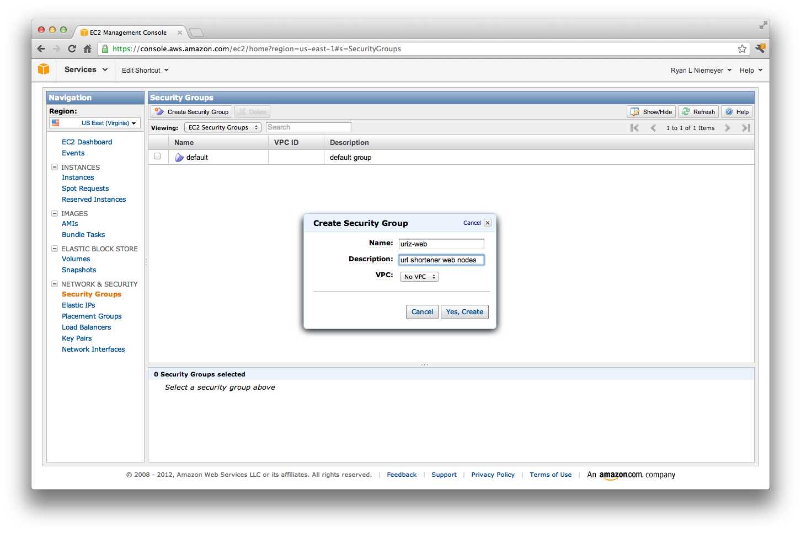The height and width of the screenshot is (533, 801).
Task: Open the VPC dropdown in dialog
Action: [x=419, y=277]
